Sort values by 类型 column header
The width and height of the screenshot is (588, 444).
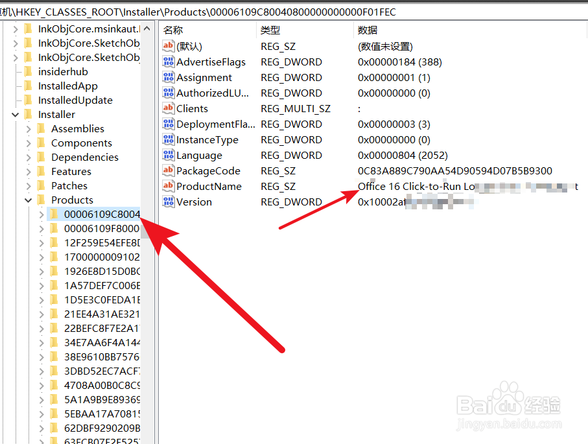click(305, 30)
